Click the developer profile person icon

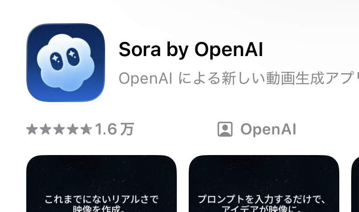pyautogui.click(x=225, y=129)
